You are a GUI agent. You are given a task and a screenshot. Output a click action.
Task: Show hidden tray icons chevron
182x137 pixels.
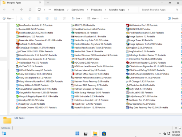(160, 133)
